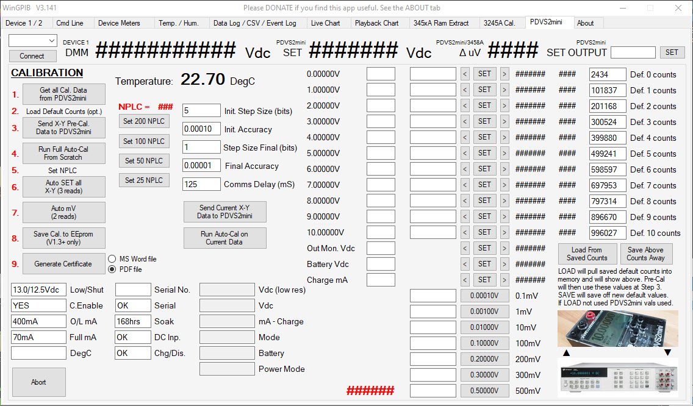Click the decrement arrow for 0.00000V row
693x406 pixels.
(x=465, y=74)
